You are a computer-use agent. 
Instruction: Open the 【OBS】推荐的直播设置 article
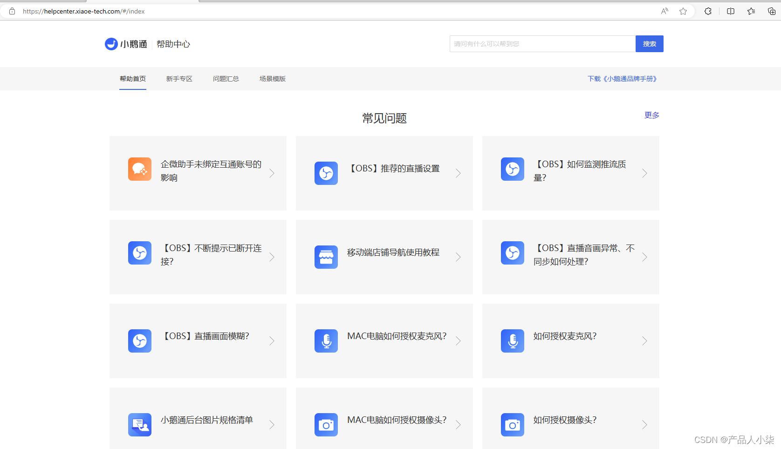394,169
